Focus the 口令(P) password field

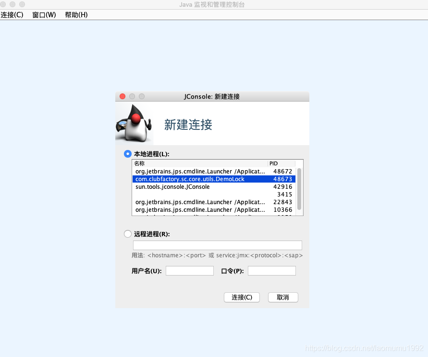point(272,271)
